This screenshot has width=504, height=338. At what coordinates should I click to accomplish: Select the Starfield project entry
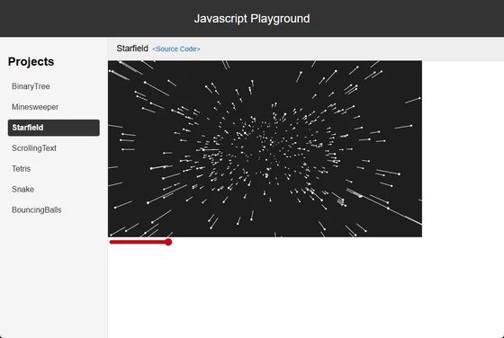(x=54, y=128)
